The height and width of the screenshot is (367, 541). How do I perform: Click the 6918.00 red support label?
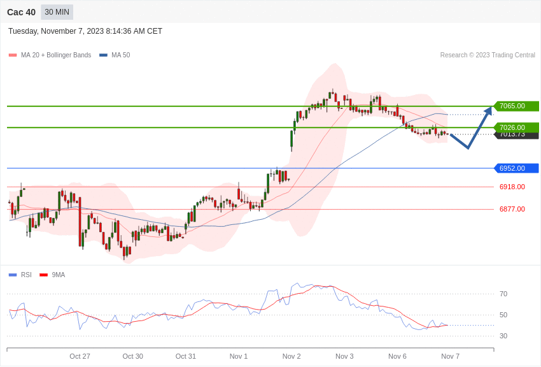pos(512,187)
